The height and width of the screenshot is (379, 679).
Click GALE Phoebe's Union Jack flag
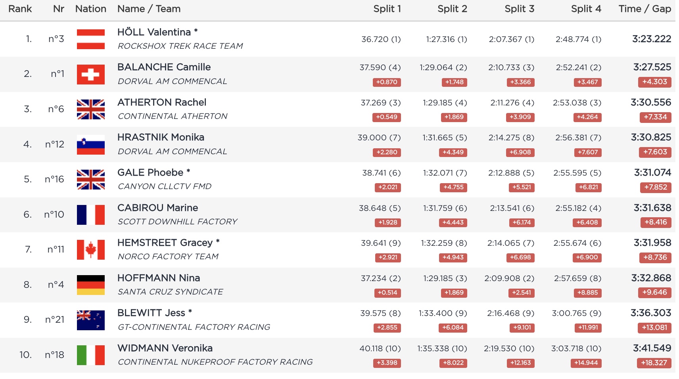click(x=91, y=180)
